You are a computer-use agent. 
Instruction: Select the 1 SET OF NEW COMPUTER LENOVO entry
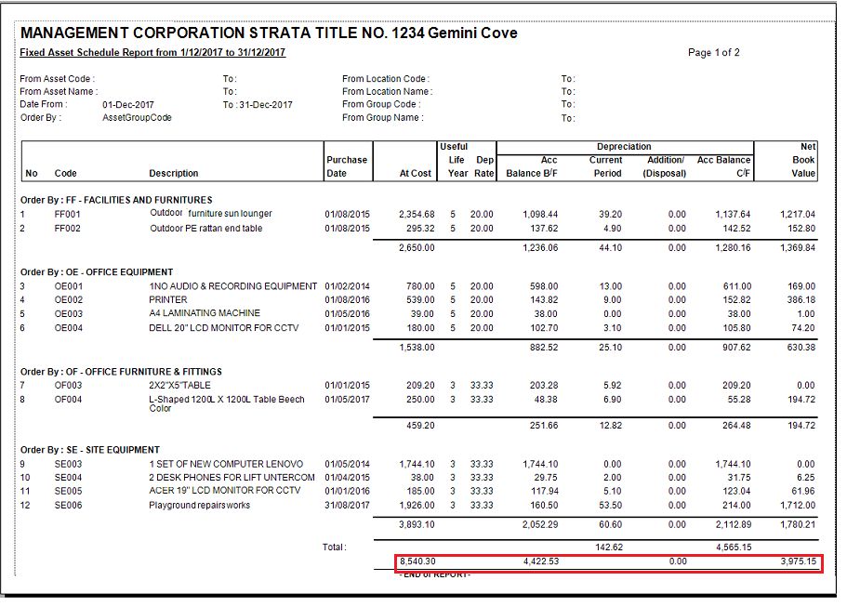coord(226,464)
